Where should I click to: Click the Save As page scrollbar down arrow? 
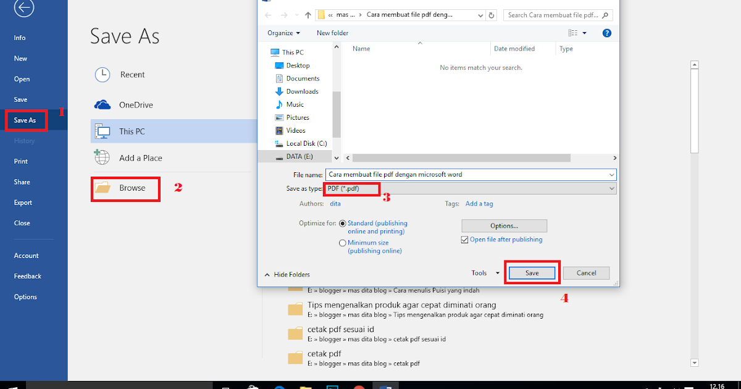tap(694, 362)
